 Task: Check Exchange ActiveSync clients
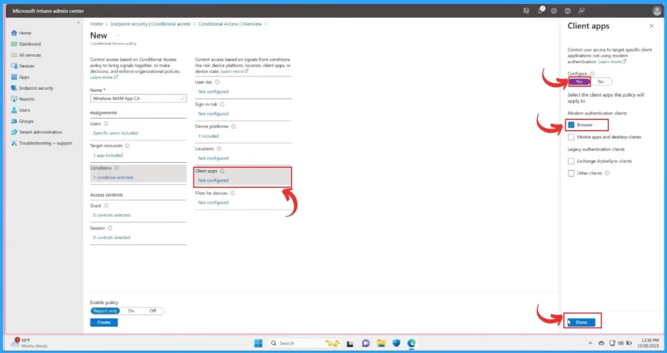coord(571,161)
